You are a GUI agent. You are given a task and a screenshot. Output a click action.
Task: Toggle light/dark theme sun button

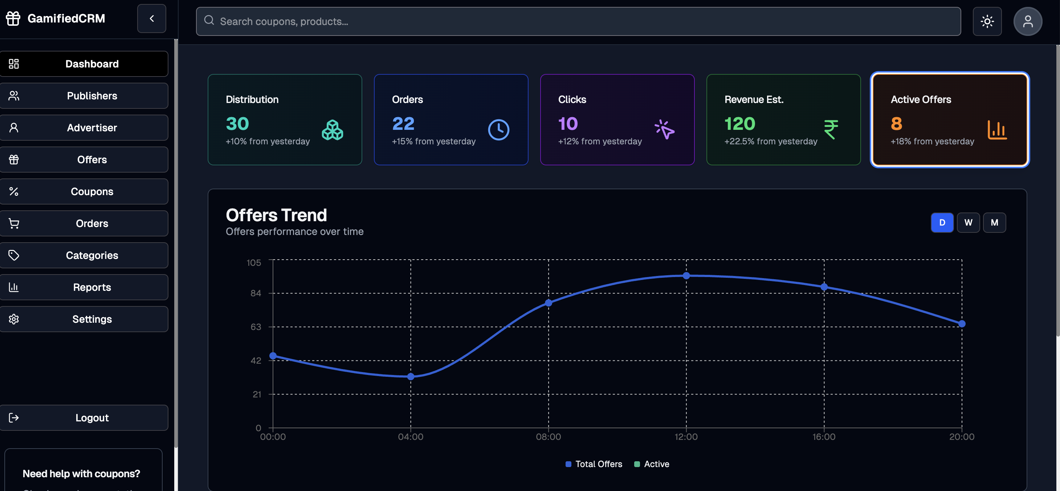point(987,21)
